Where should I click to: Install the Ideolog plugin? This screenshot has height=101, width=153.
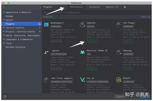pyautogui.click(x=128, y=69)
